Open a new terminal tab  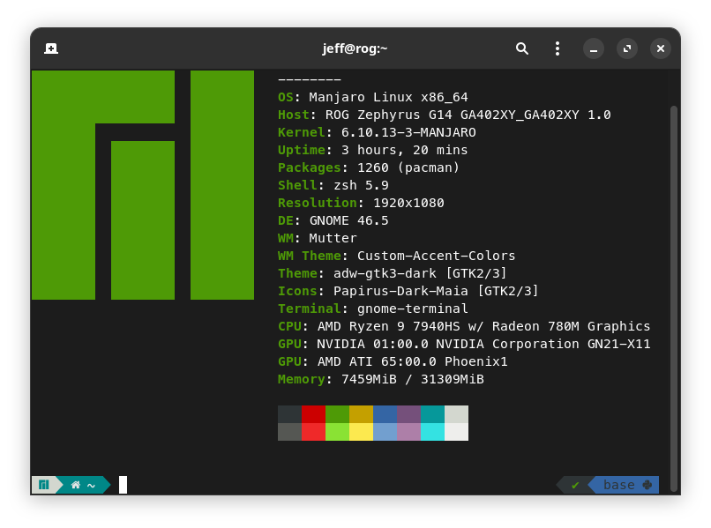coord(51,48)
